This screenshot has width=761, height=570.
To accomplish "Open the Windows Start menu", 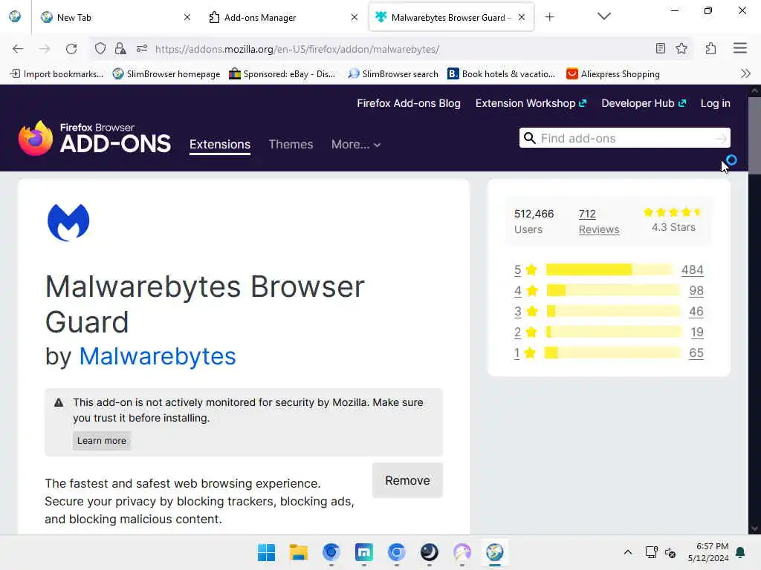I will 267,552.
